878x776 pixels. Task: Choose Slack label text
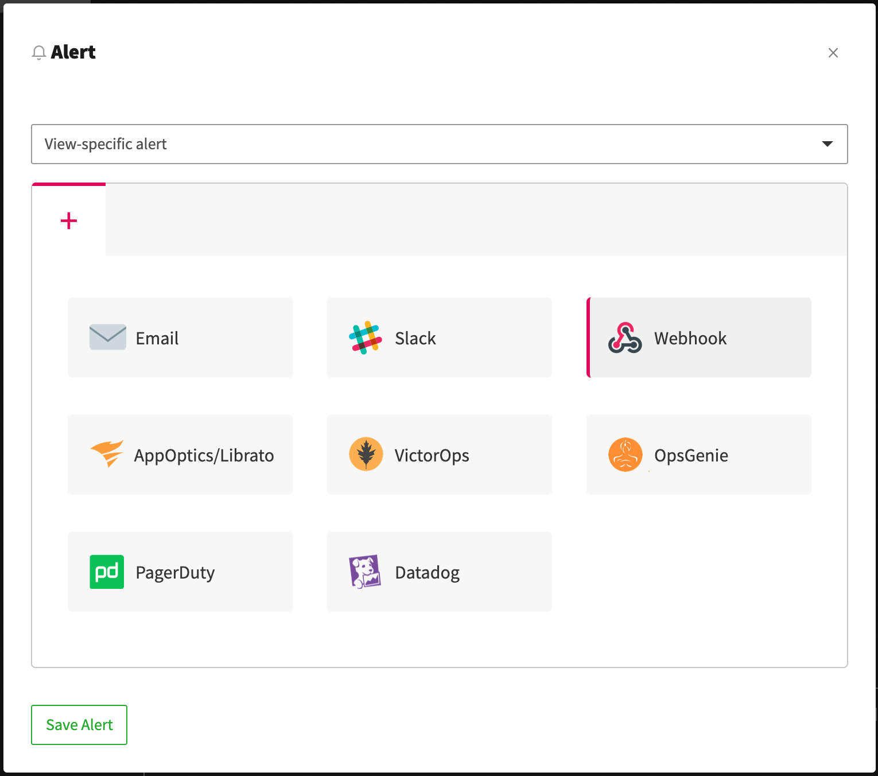point(415,338)
